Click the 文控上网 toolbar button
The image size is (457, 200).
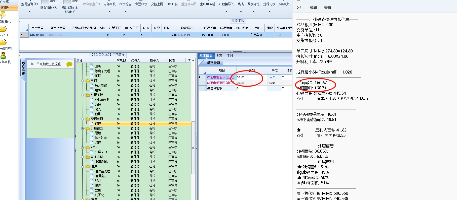pos(157,4)
